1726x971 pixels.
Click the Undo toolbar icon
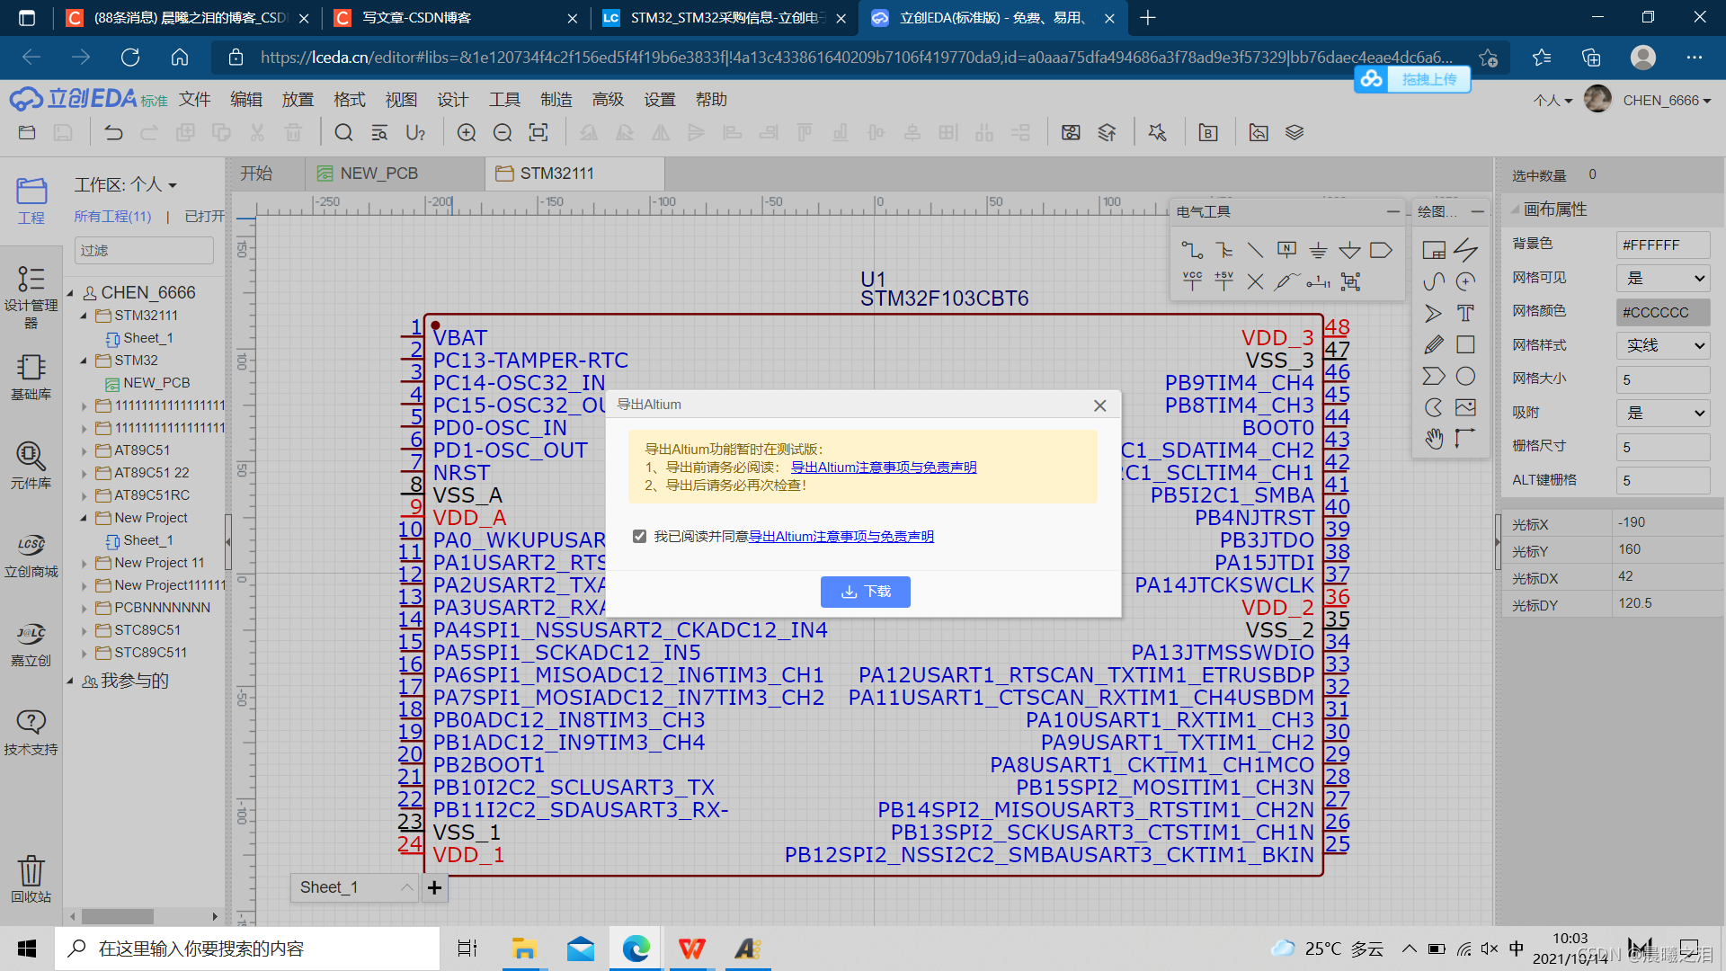point(113,133)
